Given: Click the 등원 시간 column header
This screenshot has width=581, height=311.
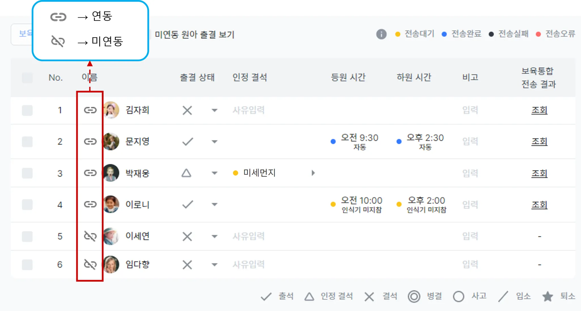Looking at the screenshot, I should click(x=348, y=77).
